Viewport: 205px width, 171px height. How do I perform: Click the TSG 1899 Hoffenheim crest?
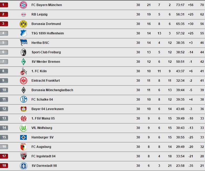(24, 33)
